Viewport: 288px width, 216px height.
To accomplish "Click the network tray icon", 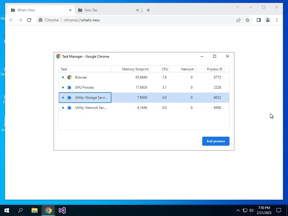I will 245,210.
